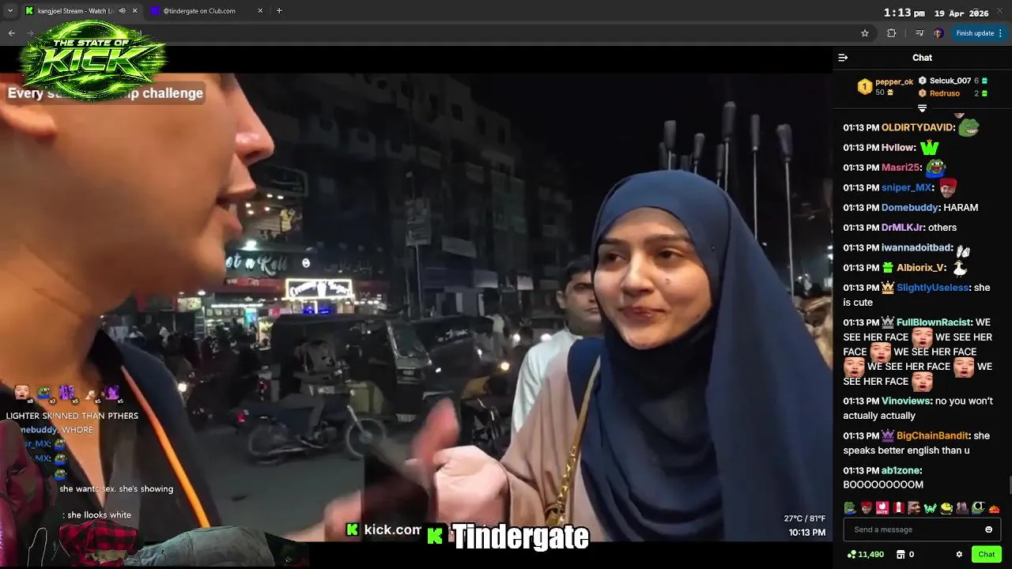
Task: Open Redruso in gift leaderboard
Action: point(945,93)
